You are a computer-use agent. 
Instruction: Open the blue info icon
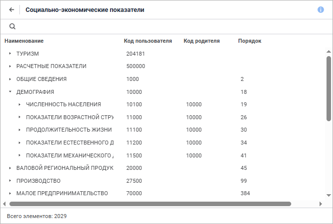pyautogui.click(x=321, y=10)
